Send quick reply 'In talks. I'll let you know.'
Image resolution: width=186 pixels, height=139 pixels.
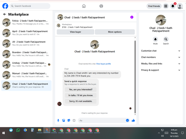pyautogui.click(x=81, y=95)
